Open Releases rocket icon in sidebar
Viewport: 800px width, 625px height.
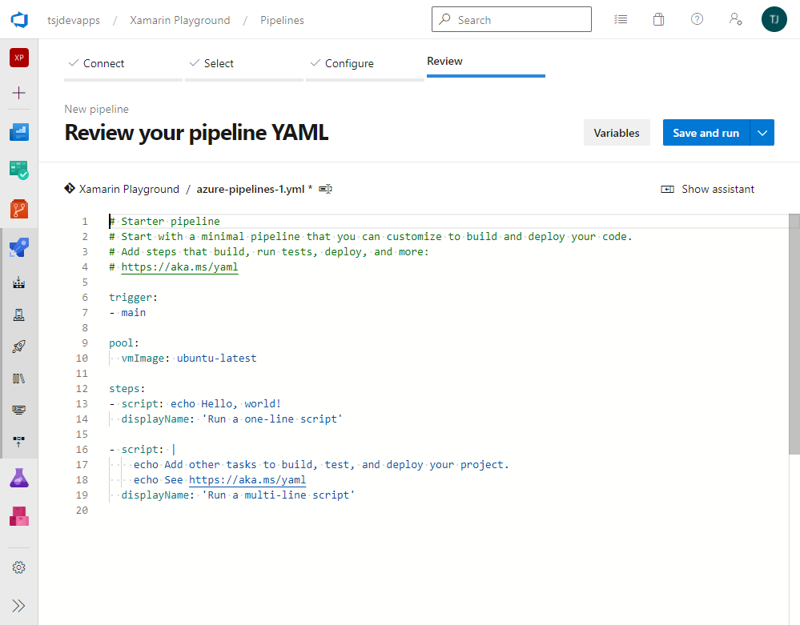click(x=19, y=347)
